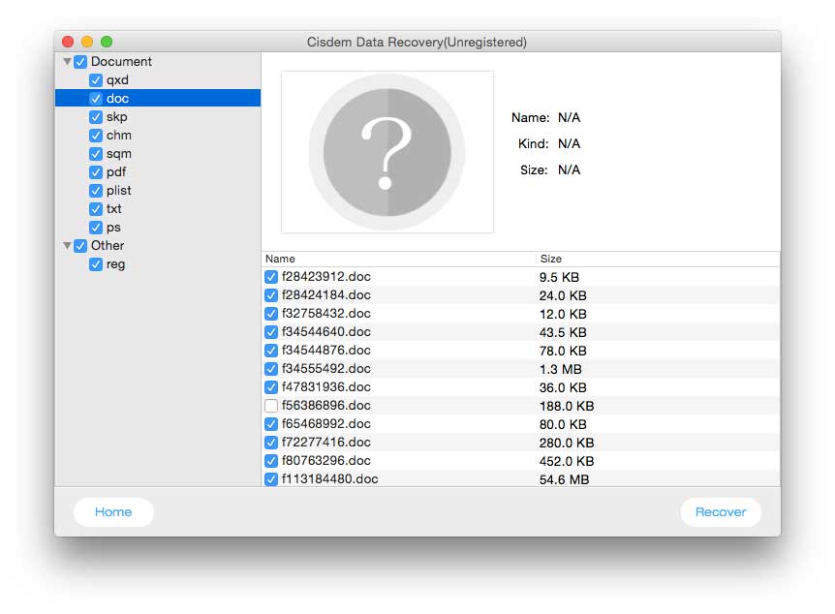Select file name f72277416.doc

(325, 443)
